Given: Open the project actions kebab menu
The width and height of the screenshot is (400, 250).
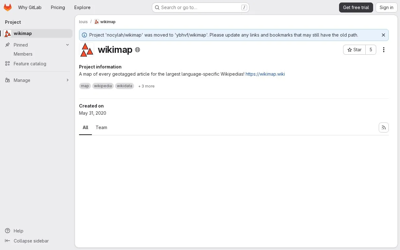Looking at the screenshot, I should [x=384, y=50].
